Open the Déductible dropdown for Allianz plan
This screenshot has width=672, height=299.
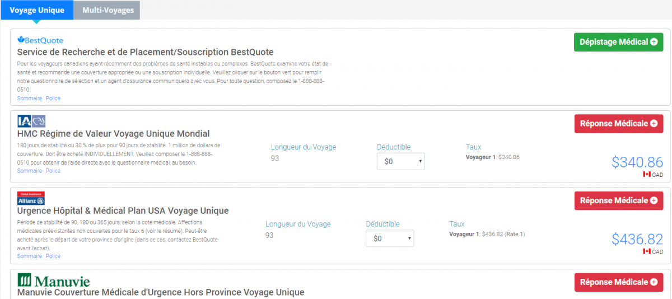pyautogui.click(x=390, y=239)
